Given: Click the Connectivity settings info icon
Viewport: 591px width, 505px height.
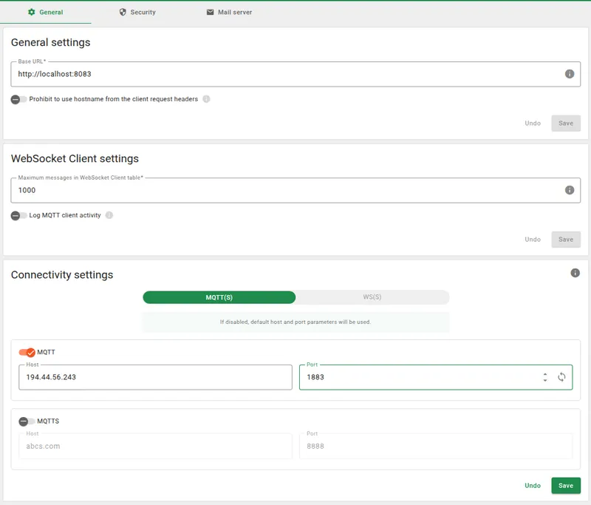Looking at the screenshot, I should [575, 273].
